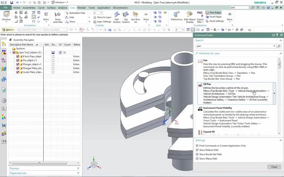Image resolution: width=284 pixels, height=177 pixels.
Task: Open the Menu dropdown on top border bar
Action: 8,29
